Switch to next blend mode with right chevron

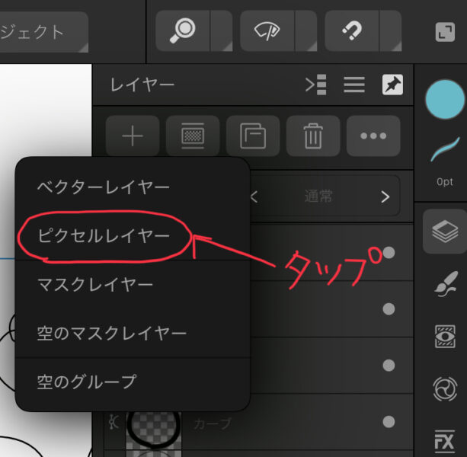tap(385, 197)
